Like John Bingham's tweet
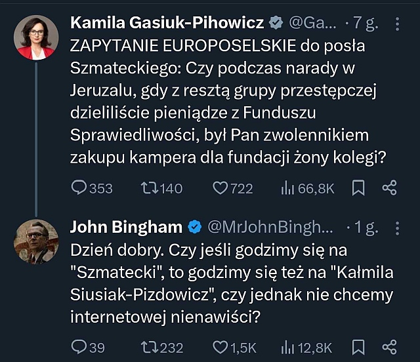This screenshot has height=362, width=420. [220, 348]
